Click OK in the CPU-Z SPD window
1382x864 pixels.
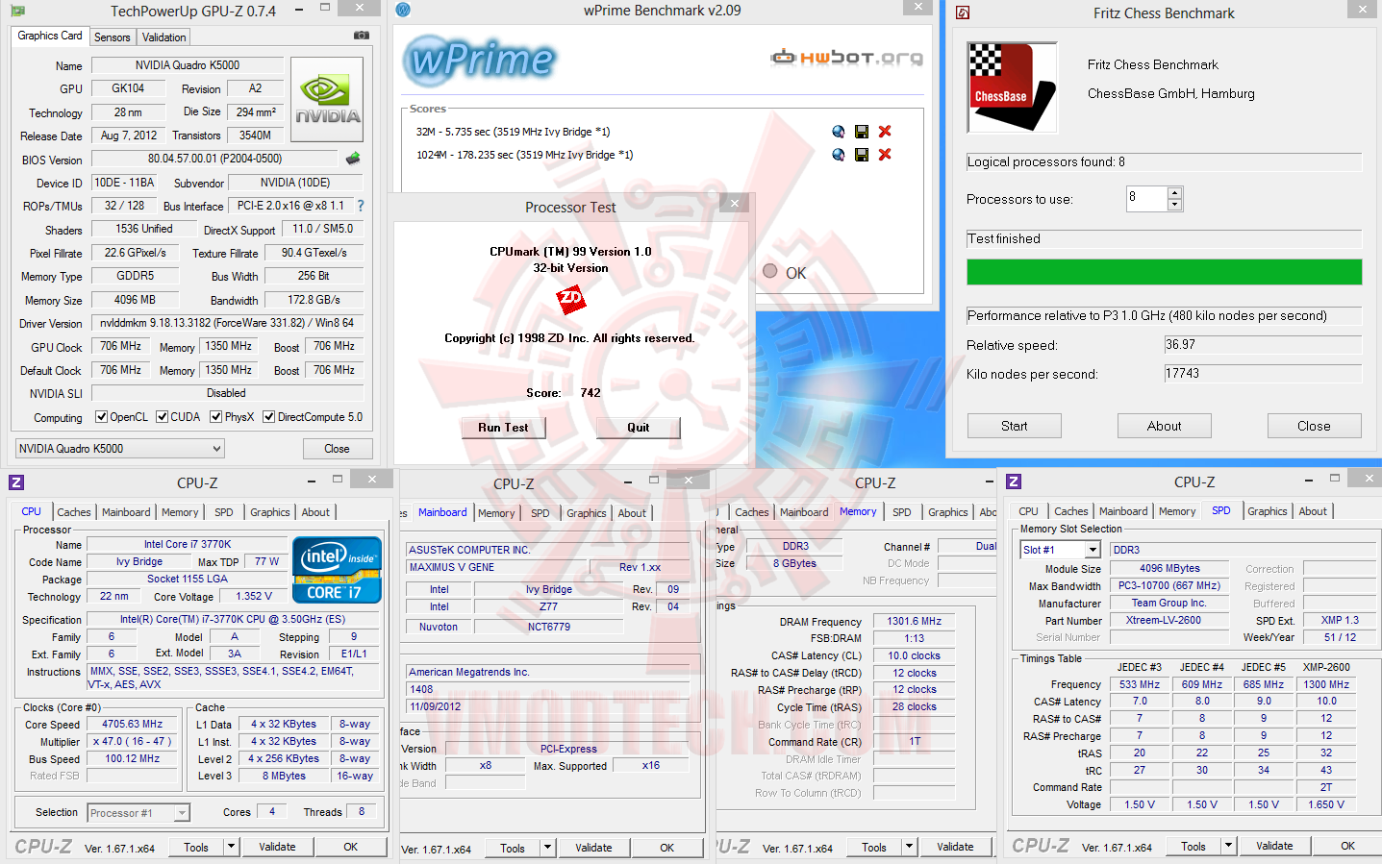point(1347,846)
